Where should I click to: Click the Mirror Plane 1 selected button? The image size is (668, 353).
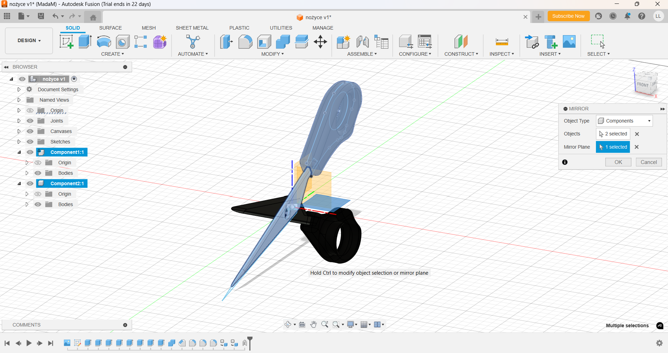point(613,147)
